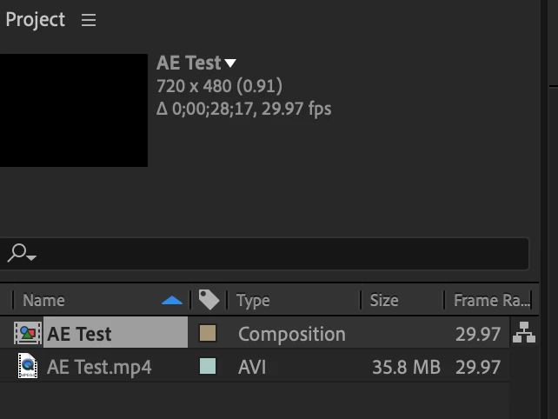Click the black composition preview thumbnail

click(74, 110)
